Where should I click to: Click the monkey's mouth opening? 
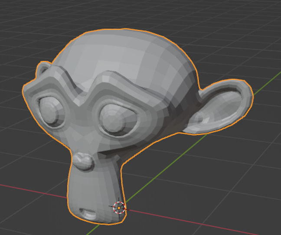pyautogui.click(x=88, y=213)
